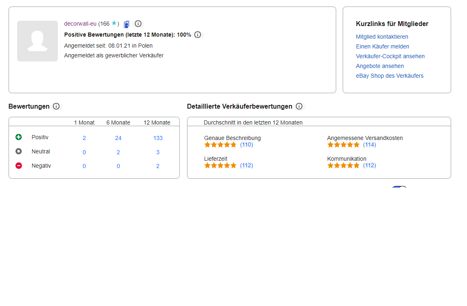
Task: Click the star rating under Lieferzeit
Action: pos(220,165)
